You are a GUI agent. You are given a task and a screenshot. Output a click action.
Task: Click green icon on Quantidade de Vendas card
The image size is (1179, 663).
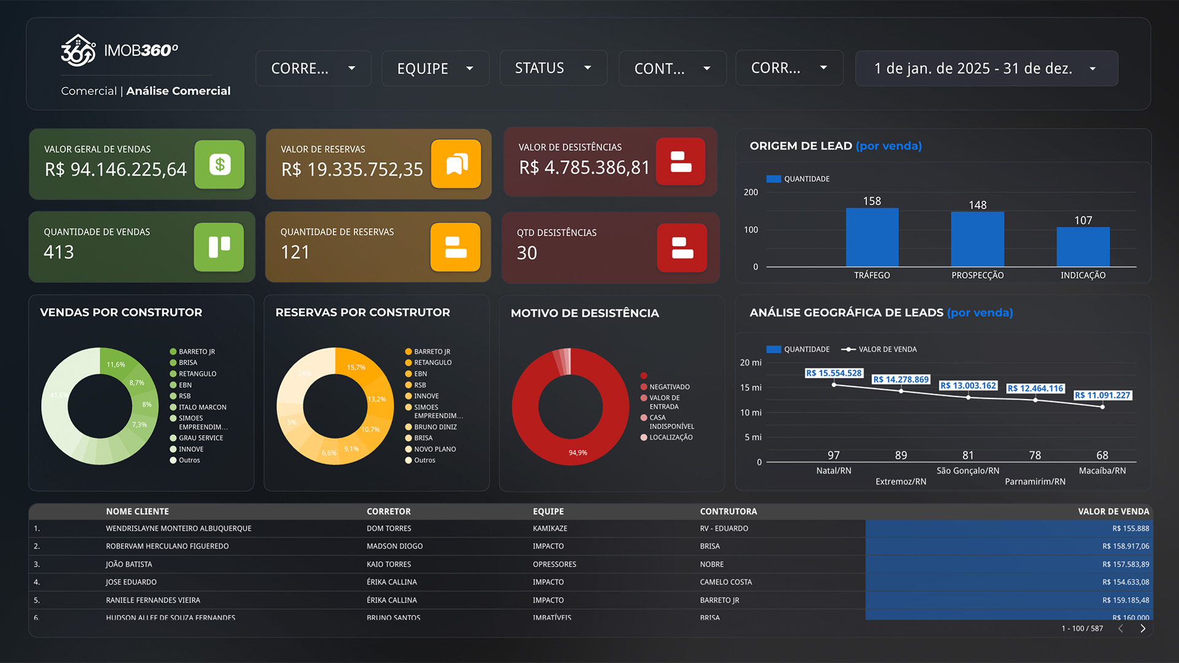click(219, 247)
